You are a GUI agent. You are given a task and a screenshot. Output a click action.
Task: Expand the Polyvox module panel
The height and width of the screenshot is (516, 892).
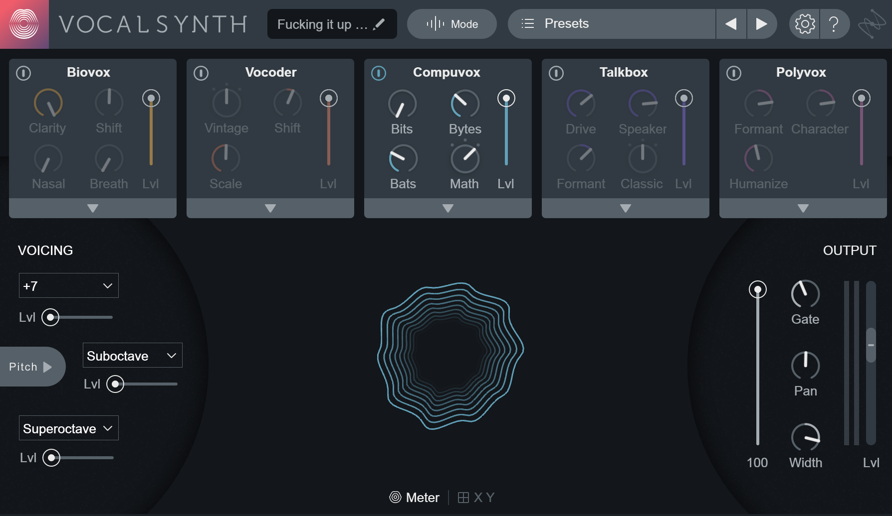(803, 208)
